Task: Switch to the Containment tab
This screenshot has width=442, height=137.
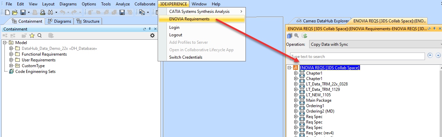Action: [x=27, y=21]
